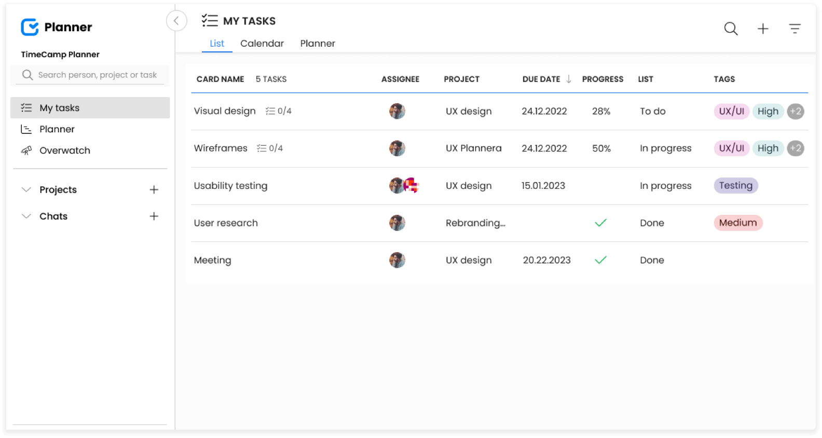822x438 pixels.
Task: Switch to the Planner view tab
Action: pos(318,44)
